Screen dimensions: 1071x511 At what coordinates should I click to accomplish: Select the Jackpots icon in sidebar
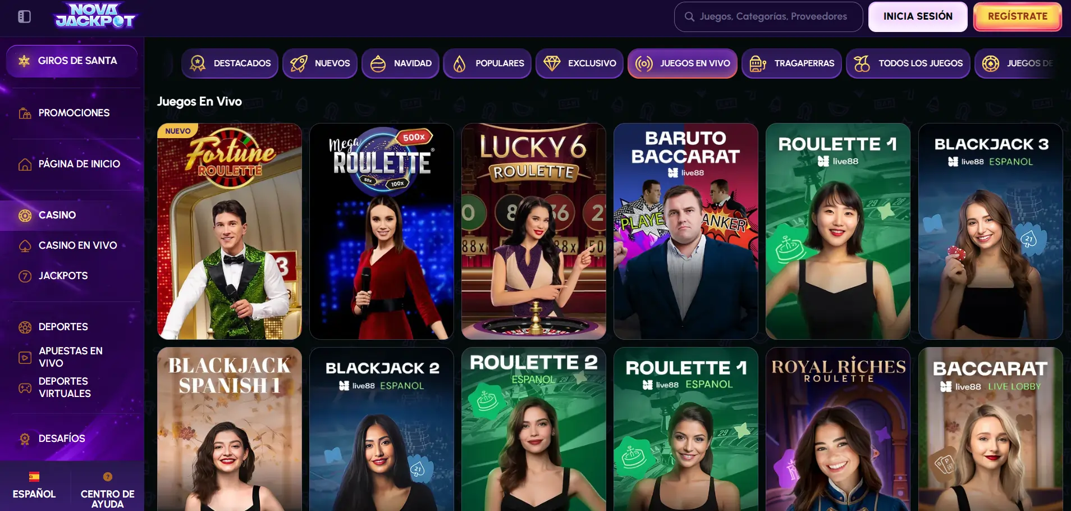click(25, 276)
